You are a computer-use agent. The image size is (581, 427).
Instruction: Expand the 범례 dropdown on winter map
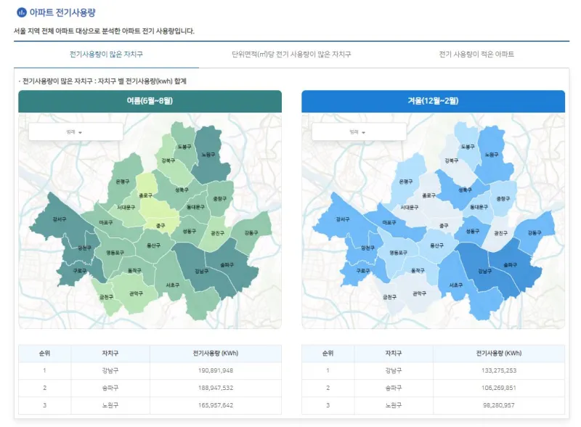coord(358,132)
